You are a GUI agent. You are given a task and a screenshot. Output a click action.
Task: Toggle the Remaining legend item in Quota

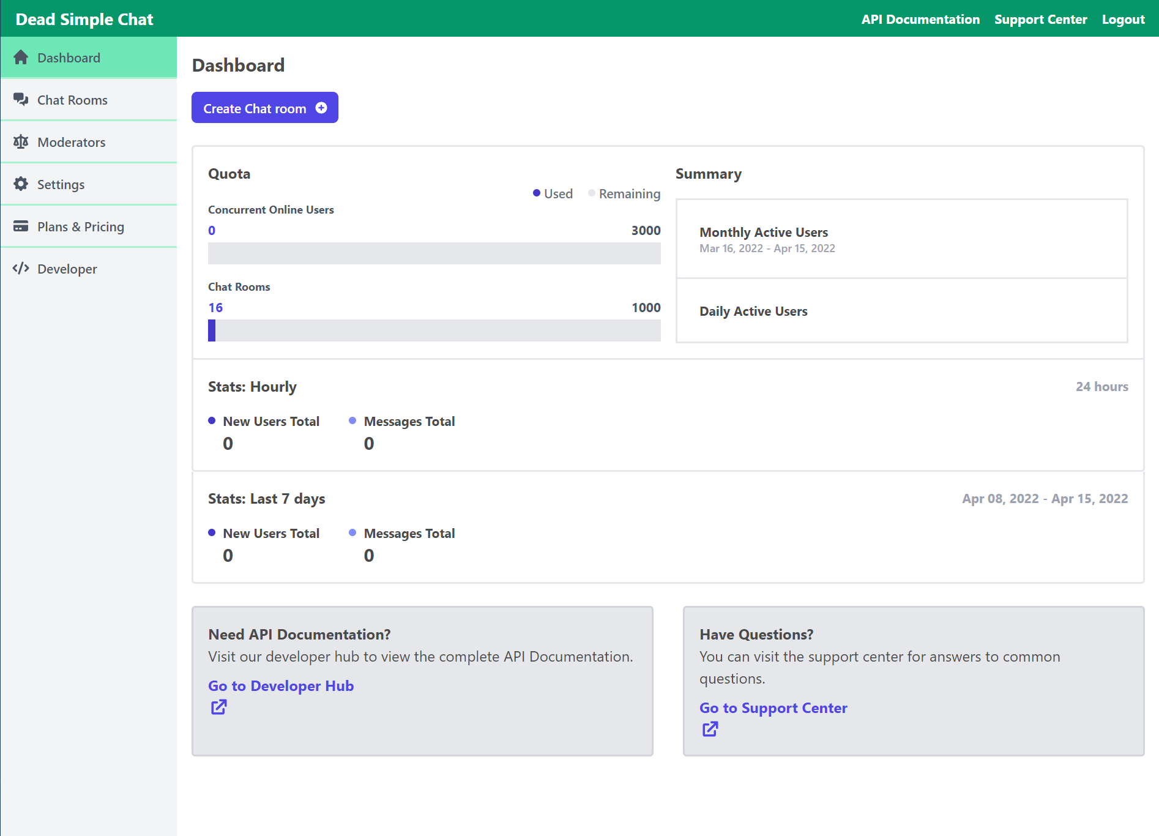624,193
